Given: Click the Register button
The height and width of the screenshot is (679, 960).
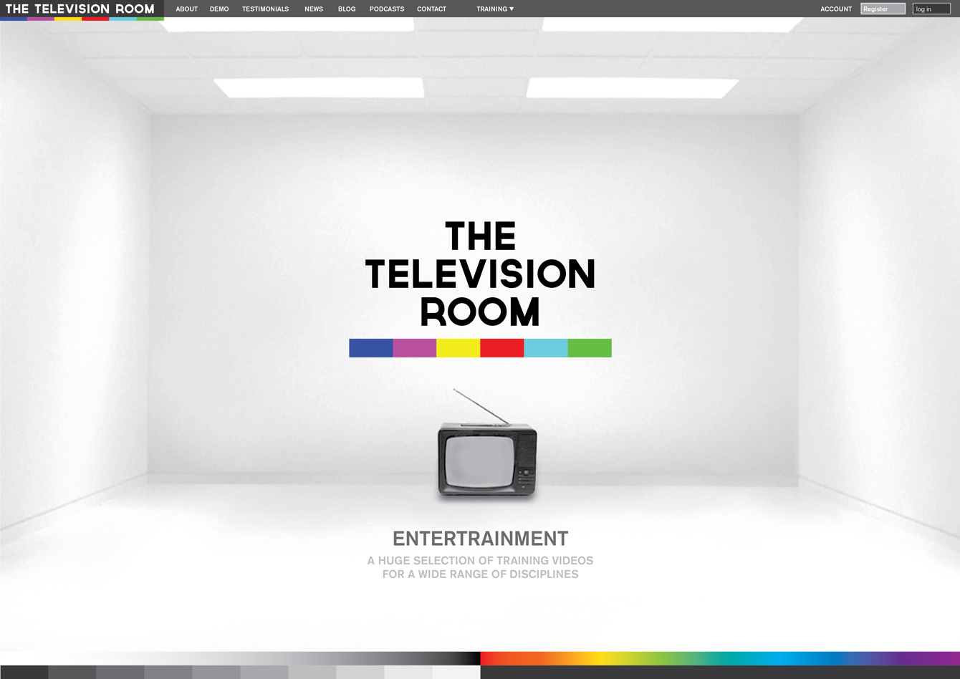Looking at the screenshot, I should (883, 9).
